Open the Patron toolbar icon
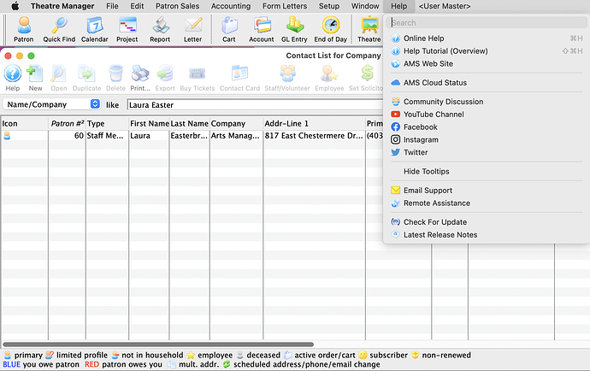This screenshot has height=371, width=590. 24,29
